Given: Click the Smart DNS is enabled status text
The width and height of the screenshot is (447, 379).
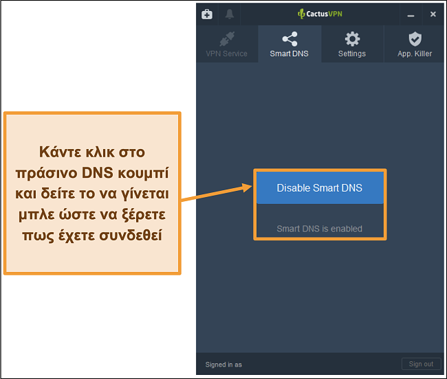Looking at the screenshot, I should coord(320,229).
